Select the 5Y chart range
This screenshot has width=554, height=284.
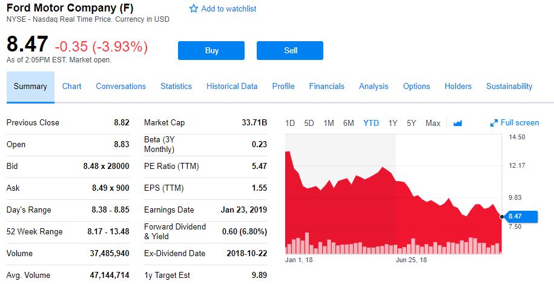[x=412, y=123]
